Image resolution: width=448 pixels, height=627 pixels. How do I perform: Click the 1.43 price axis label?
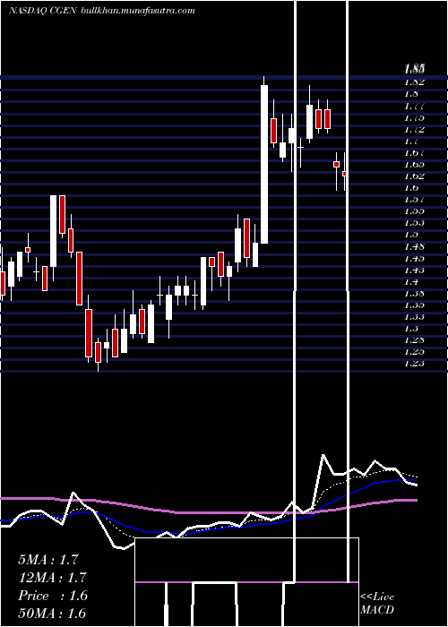click(414, 270)
